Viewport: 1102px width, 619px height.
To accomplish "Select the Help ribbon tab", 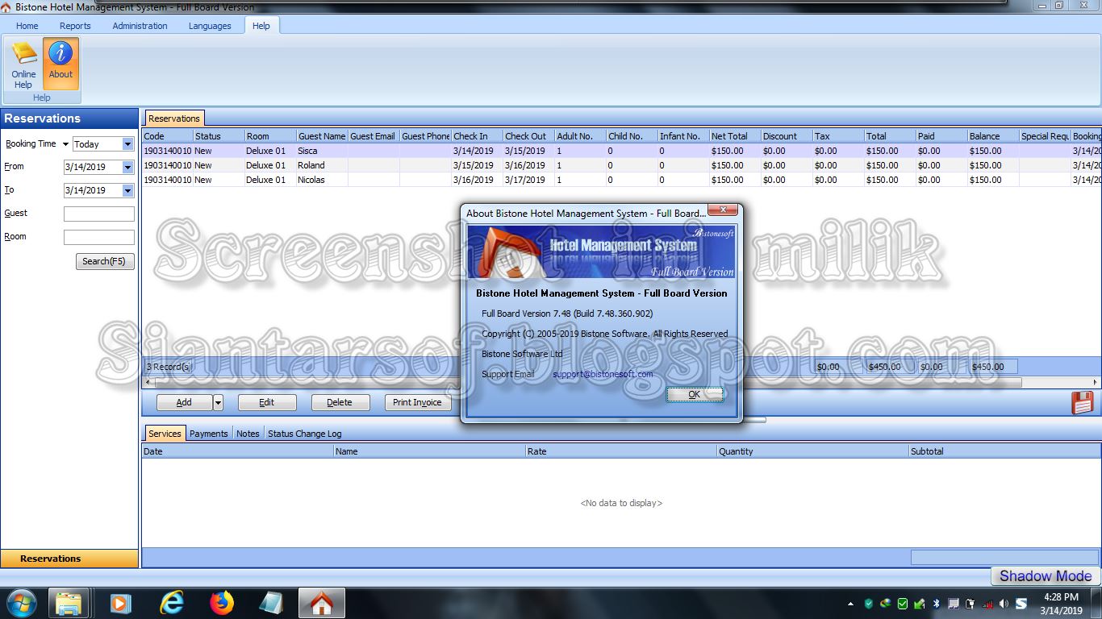I will (261, 26).
